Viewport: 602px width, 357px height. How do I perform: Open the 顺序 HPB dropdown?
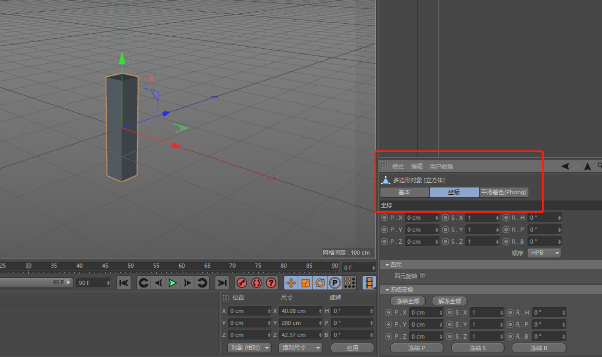pyautogui.click(x=544, y=253)
